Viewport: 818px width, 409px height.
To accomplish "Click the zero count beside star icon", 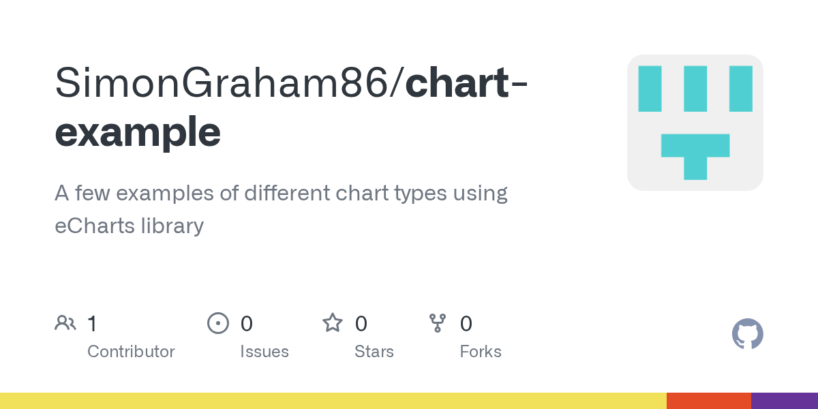I will coord(361,324).
